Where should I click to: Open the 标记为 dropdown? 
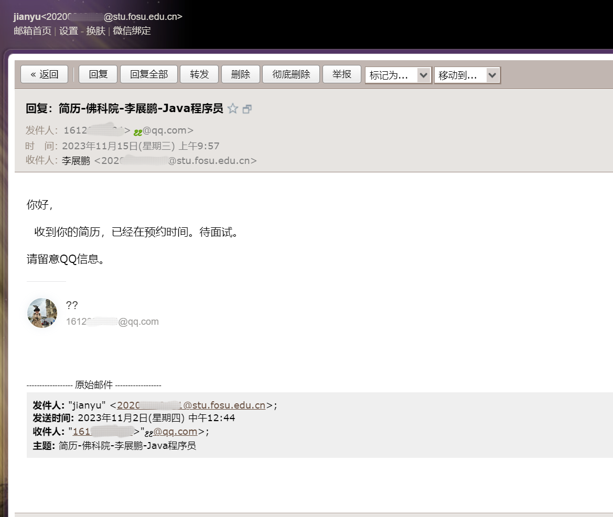point(398,75)
